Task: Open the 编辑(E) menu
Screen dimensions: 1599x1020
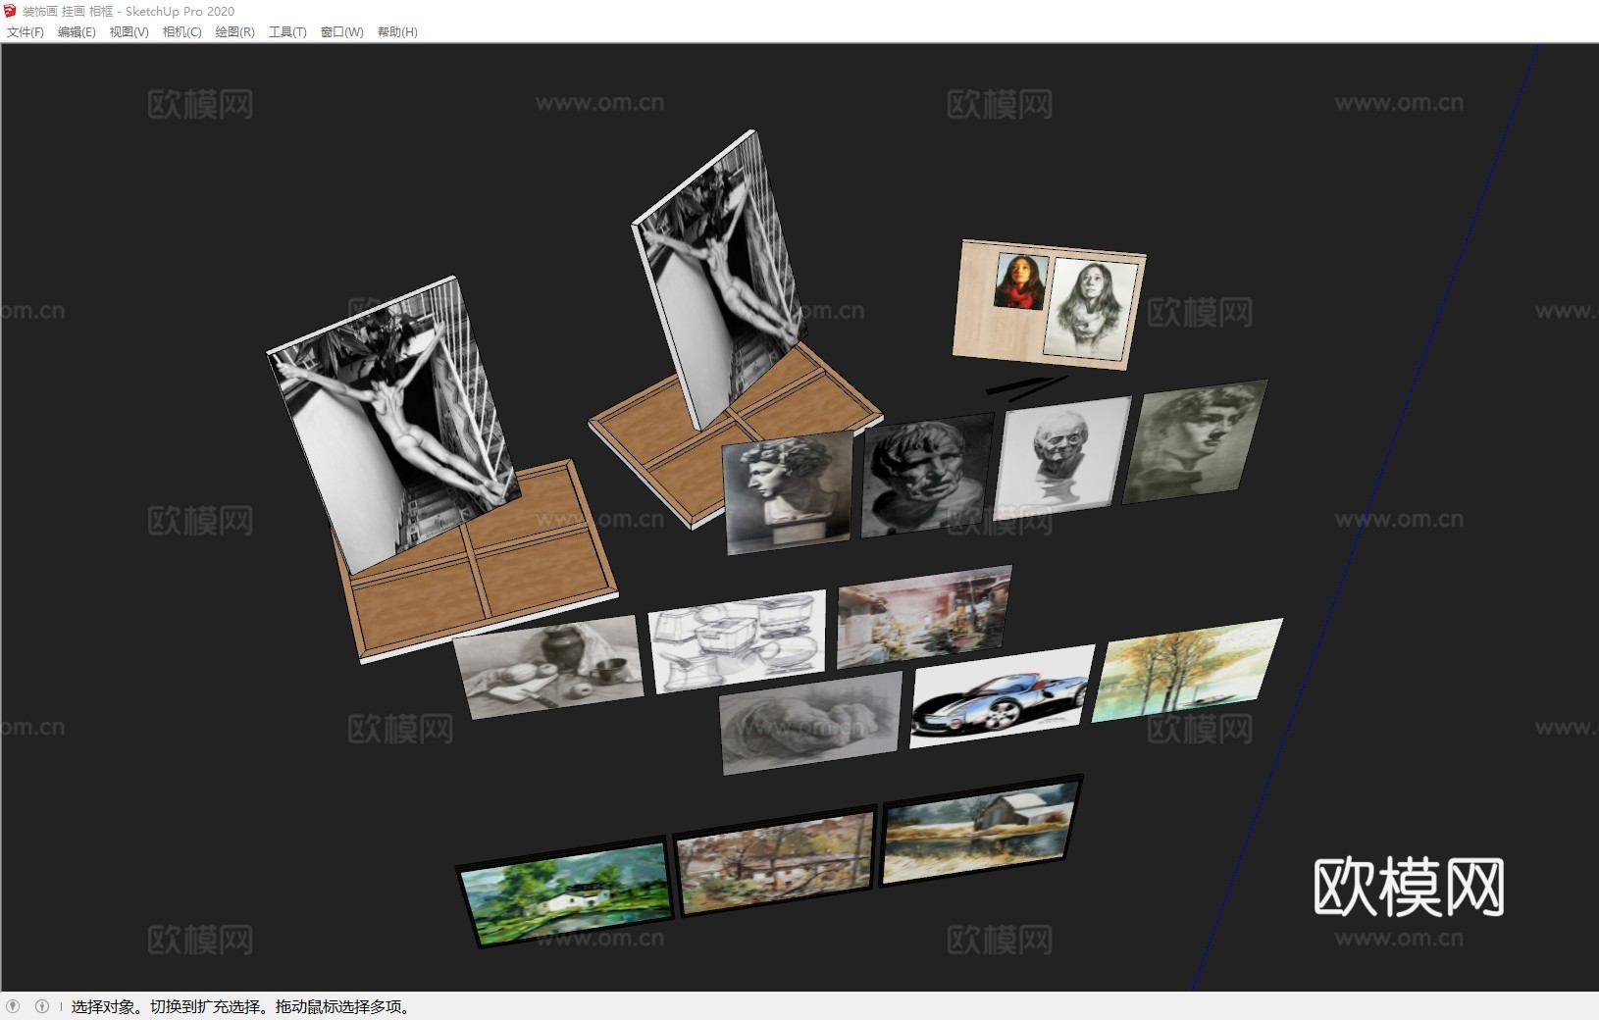Action: (77, 32)
